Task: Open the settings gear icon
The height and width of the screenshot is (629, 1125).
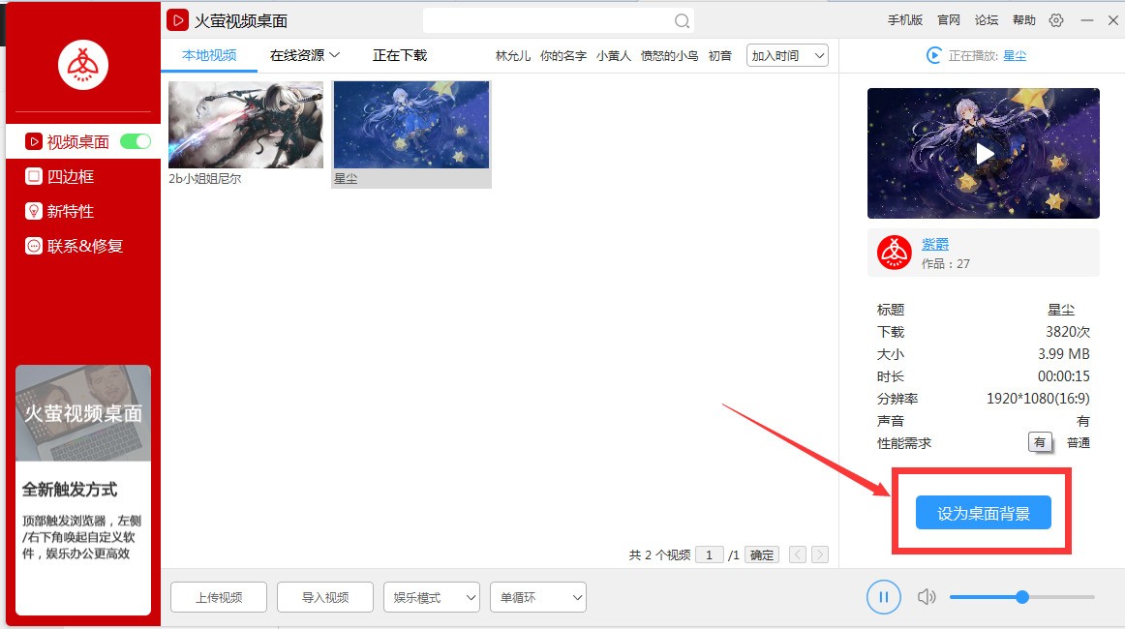Action: tap(1056, 19)
